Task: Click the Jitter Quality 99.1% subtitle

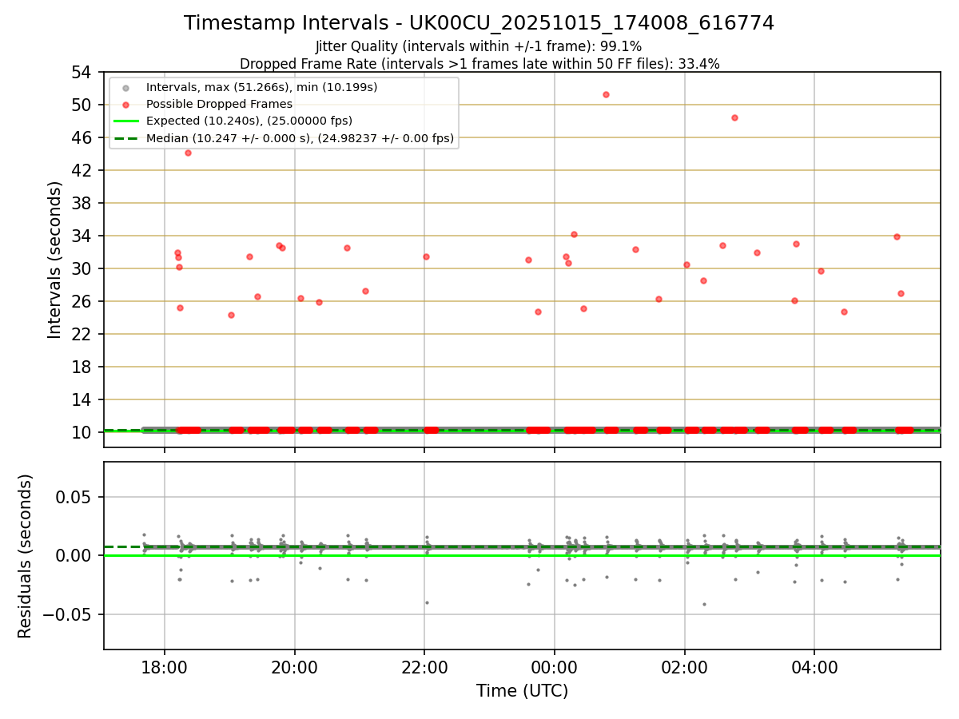Action: click(479, 46)
